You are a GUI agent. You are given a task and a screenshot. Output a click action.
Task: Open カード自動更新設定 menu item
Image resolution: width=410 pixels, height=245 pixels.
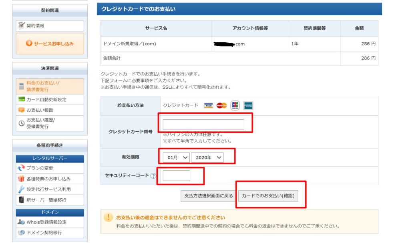[50, 100]
